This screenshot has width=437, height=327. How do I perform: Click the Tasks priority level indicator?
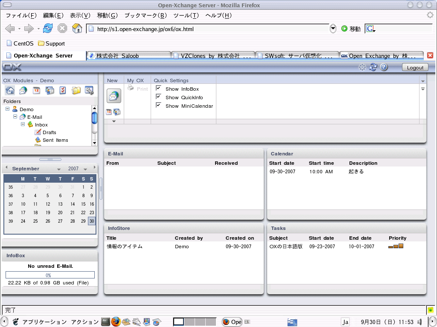pyautogui.click(x=396, y=246)
